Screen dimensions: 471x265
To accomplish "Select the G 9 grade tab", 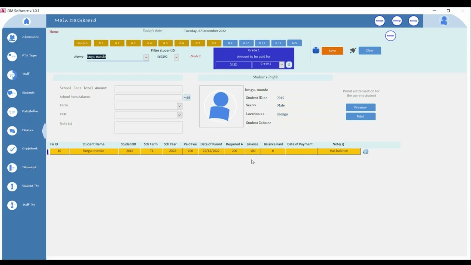I will 230,43.
